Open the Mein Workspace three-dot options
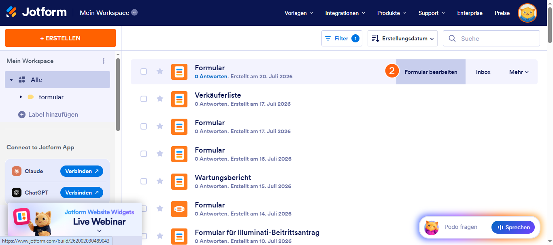The image size is (553, 245). tap(104, 61)
